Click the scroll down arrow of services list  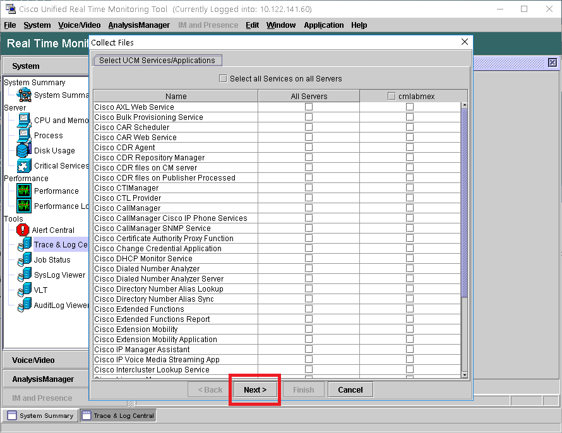tap(465, 375)
